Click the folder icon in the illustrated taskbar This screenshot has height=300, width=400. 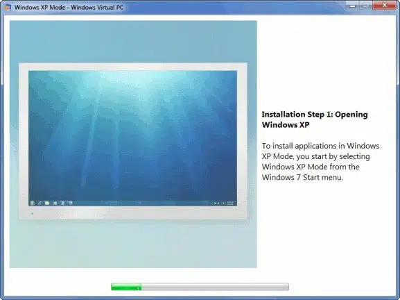coord(47,203)
